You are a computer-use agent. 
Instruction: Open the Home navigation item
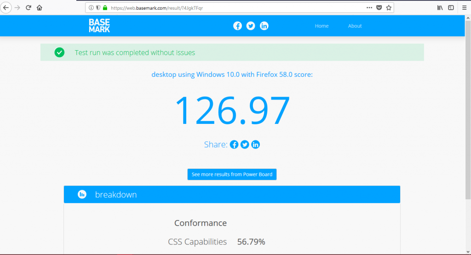(322, 26)
